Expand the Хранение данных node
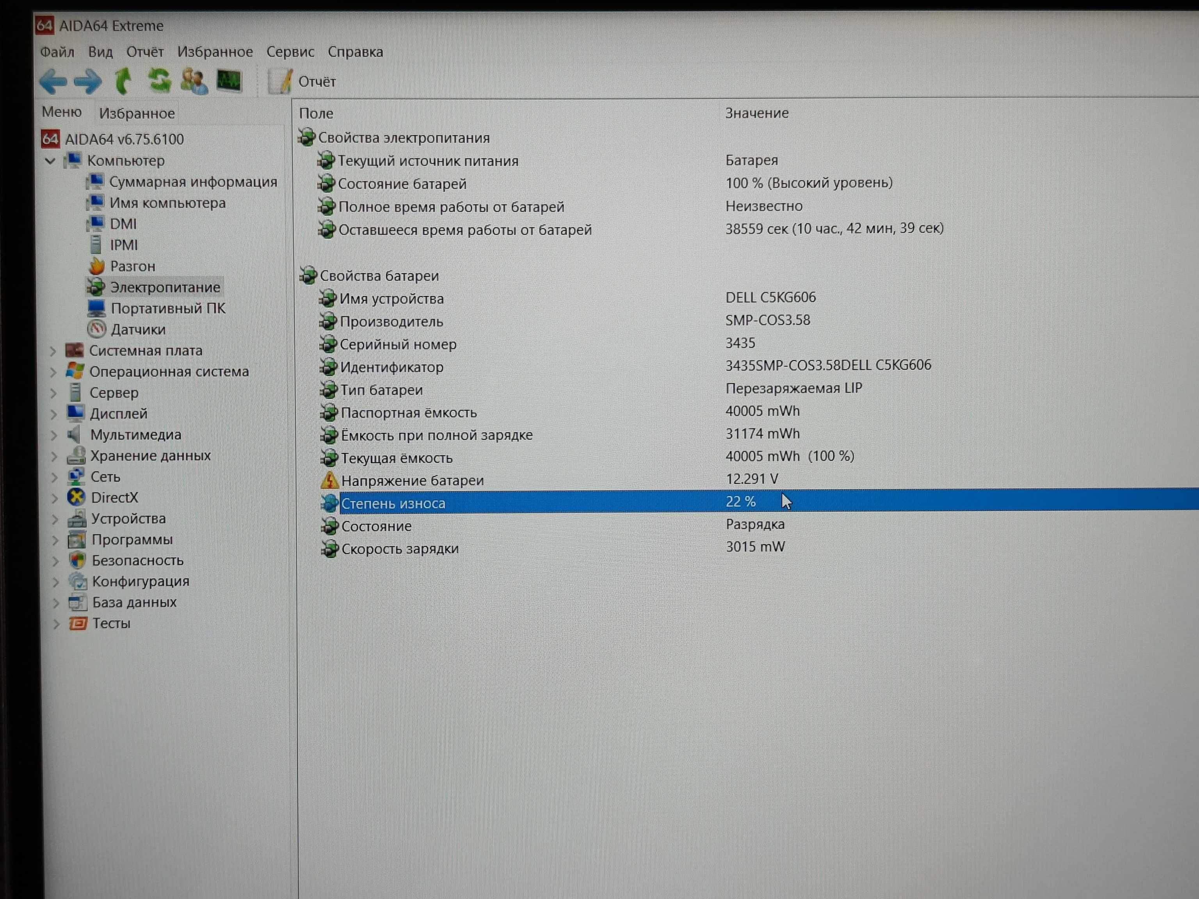Image resolution: width=1199 pixels, height=899 pixels. pos(54,456)
